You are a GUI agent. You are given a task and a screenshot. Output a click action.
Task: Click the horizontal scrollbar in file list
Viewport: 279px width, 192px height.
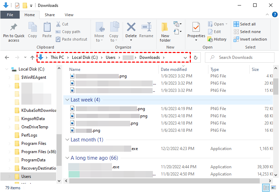point(162,181)
